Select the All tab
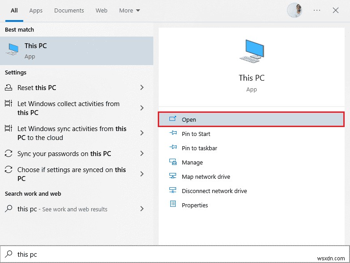350x263 pixels. (x=14, y=10)
